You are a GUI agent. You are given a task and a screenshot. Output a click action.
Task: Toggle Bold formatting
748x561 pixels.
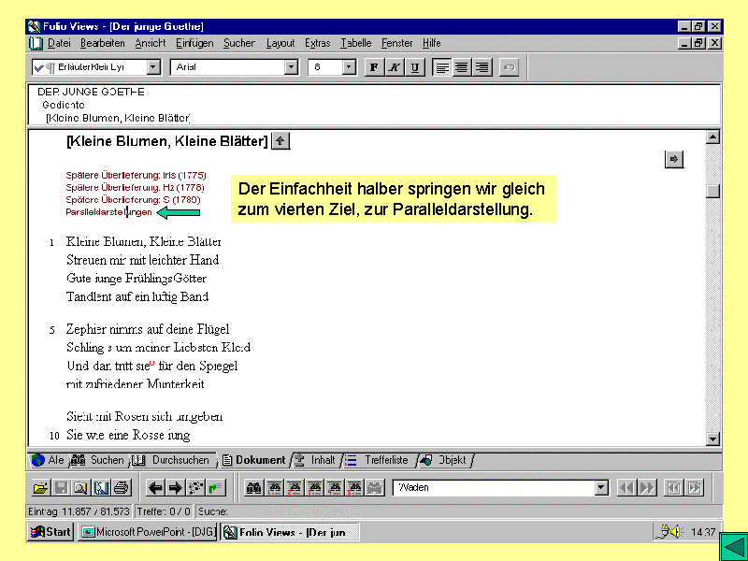pos(374,67)
